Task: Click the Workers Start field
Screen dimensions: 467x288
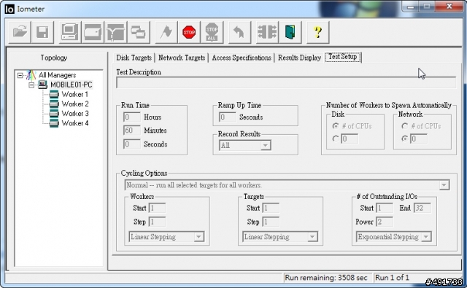Action: [157, 208]
